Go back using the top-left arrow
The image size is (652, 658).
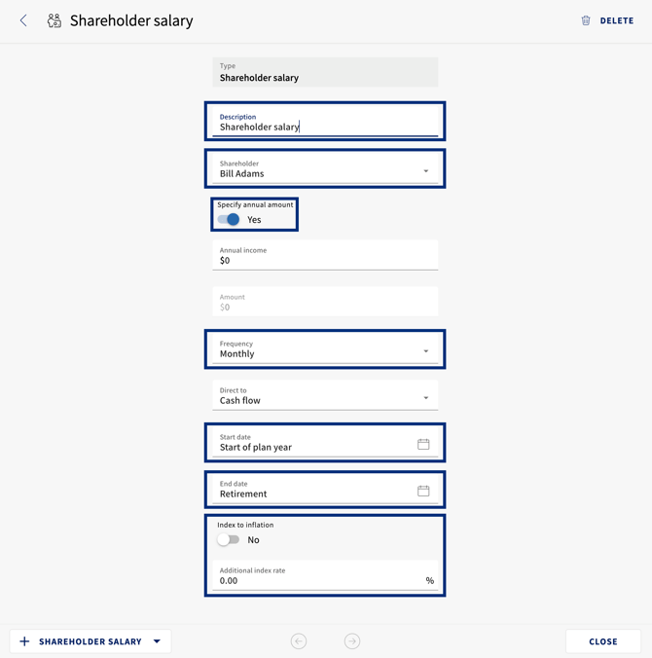23,20
